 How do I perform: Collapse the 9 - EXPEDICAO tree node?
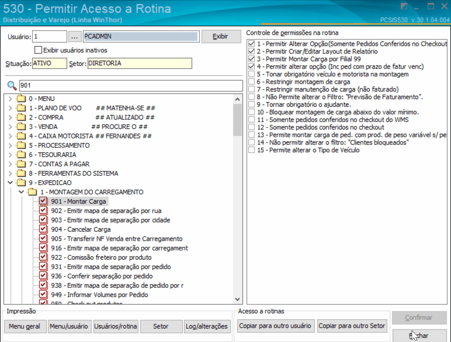pyautogui.click(x=10, y=182)
